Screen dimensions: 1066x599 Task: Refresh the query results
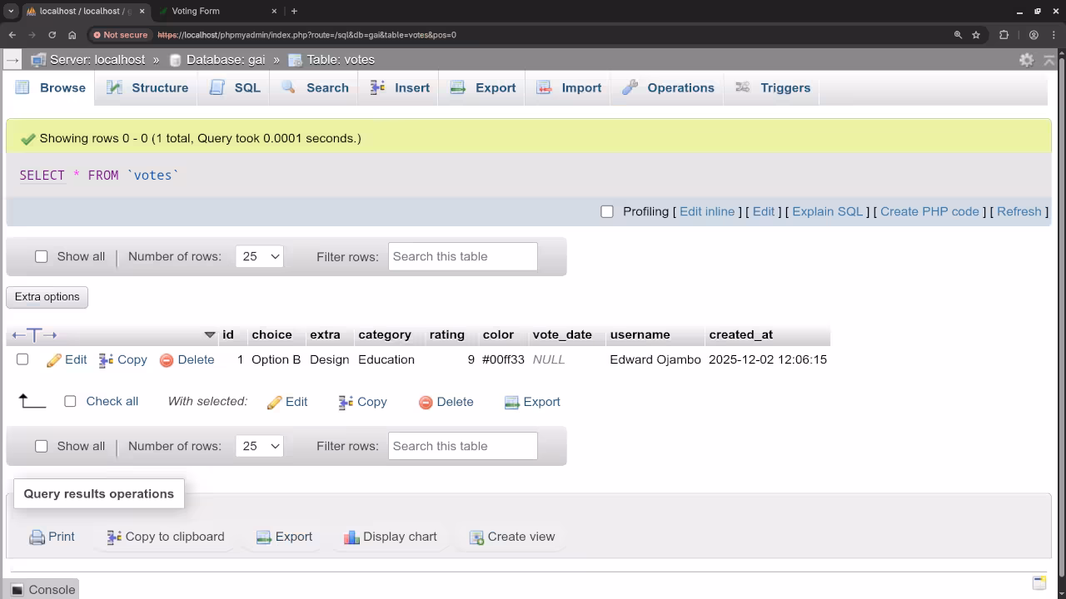(1019, 211)
